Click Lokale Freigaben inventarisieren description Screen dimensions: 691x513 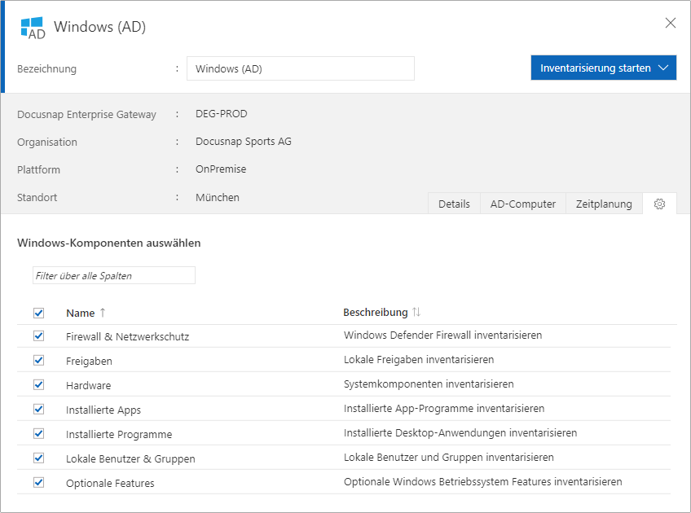click(419, 360)
